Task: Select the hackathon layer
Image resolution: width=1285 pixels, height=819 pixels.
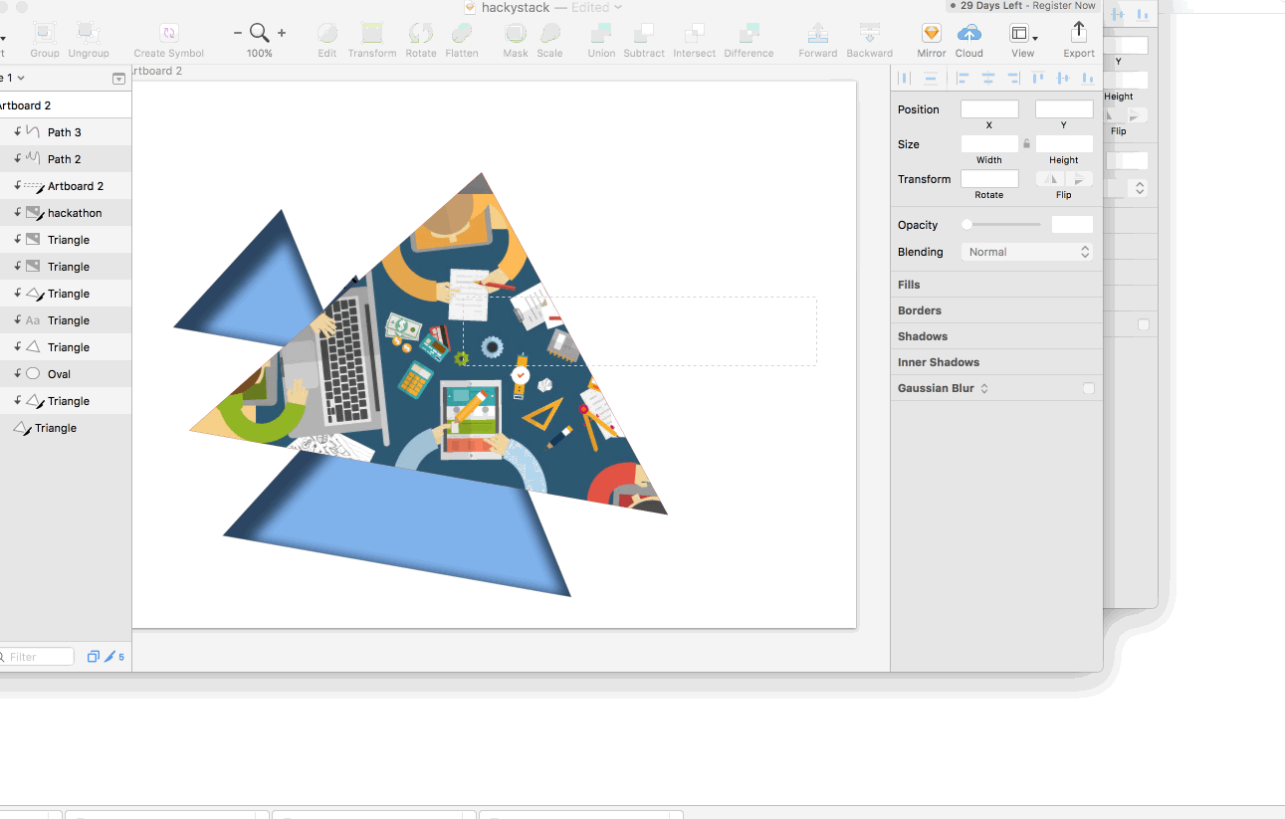Action: click(x=66, y=213)
